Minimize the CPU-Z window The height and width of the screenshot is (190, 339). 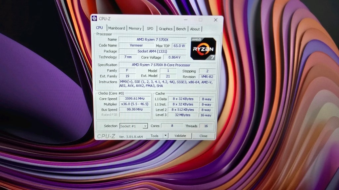(186, 19)
